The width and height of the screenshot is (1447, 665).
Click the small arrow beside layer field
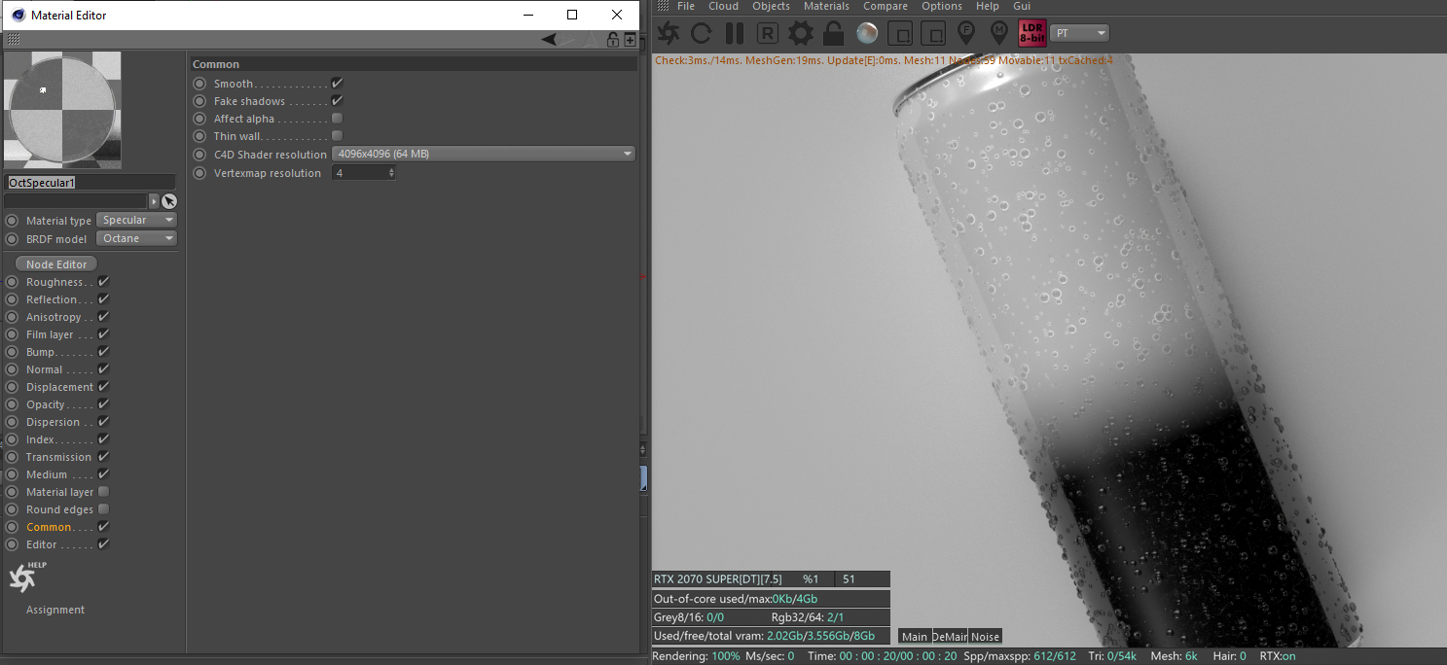(154, 201)
